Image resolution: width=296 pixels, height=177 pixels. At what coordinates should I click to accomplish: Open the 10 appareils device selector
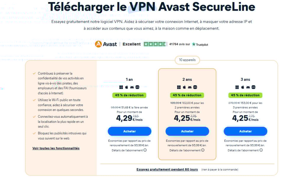(187, 60)
